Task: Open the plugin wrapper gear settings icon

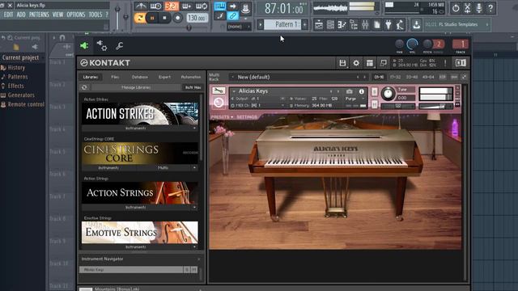Action: (102, 45)
